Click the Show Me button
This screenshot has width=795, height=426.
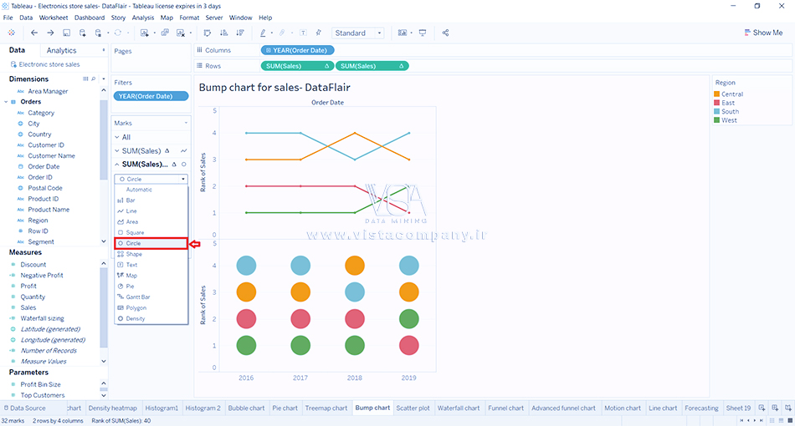point(762,33)
